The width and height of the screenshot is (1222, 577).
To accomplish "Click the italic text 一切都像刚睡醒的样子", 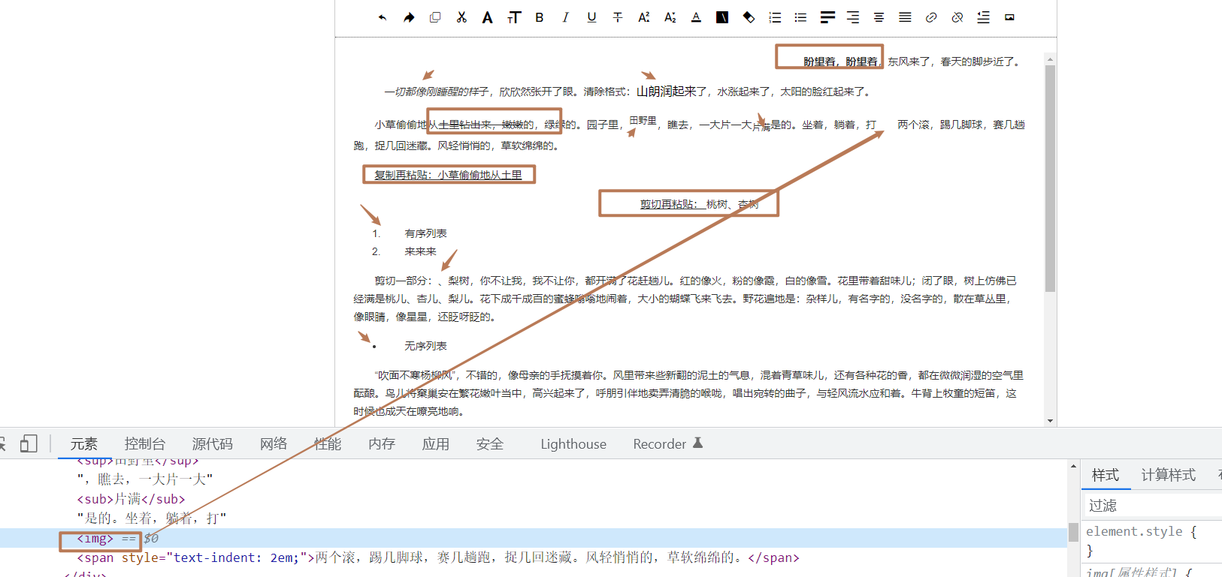I will tap(437, 92).
